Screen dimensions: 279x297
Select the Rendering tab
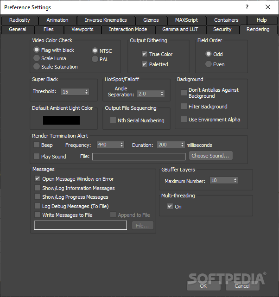(x=258, y=29)
